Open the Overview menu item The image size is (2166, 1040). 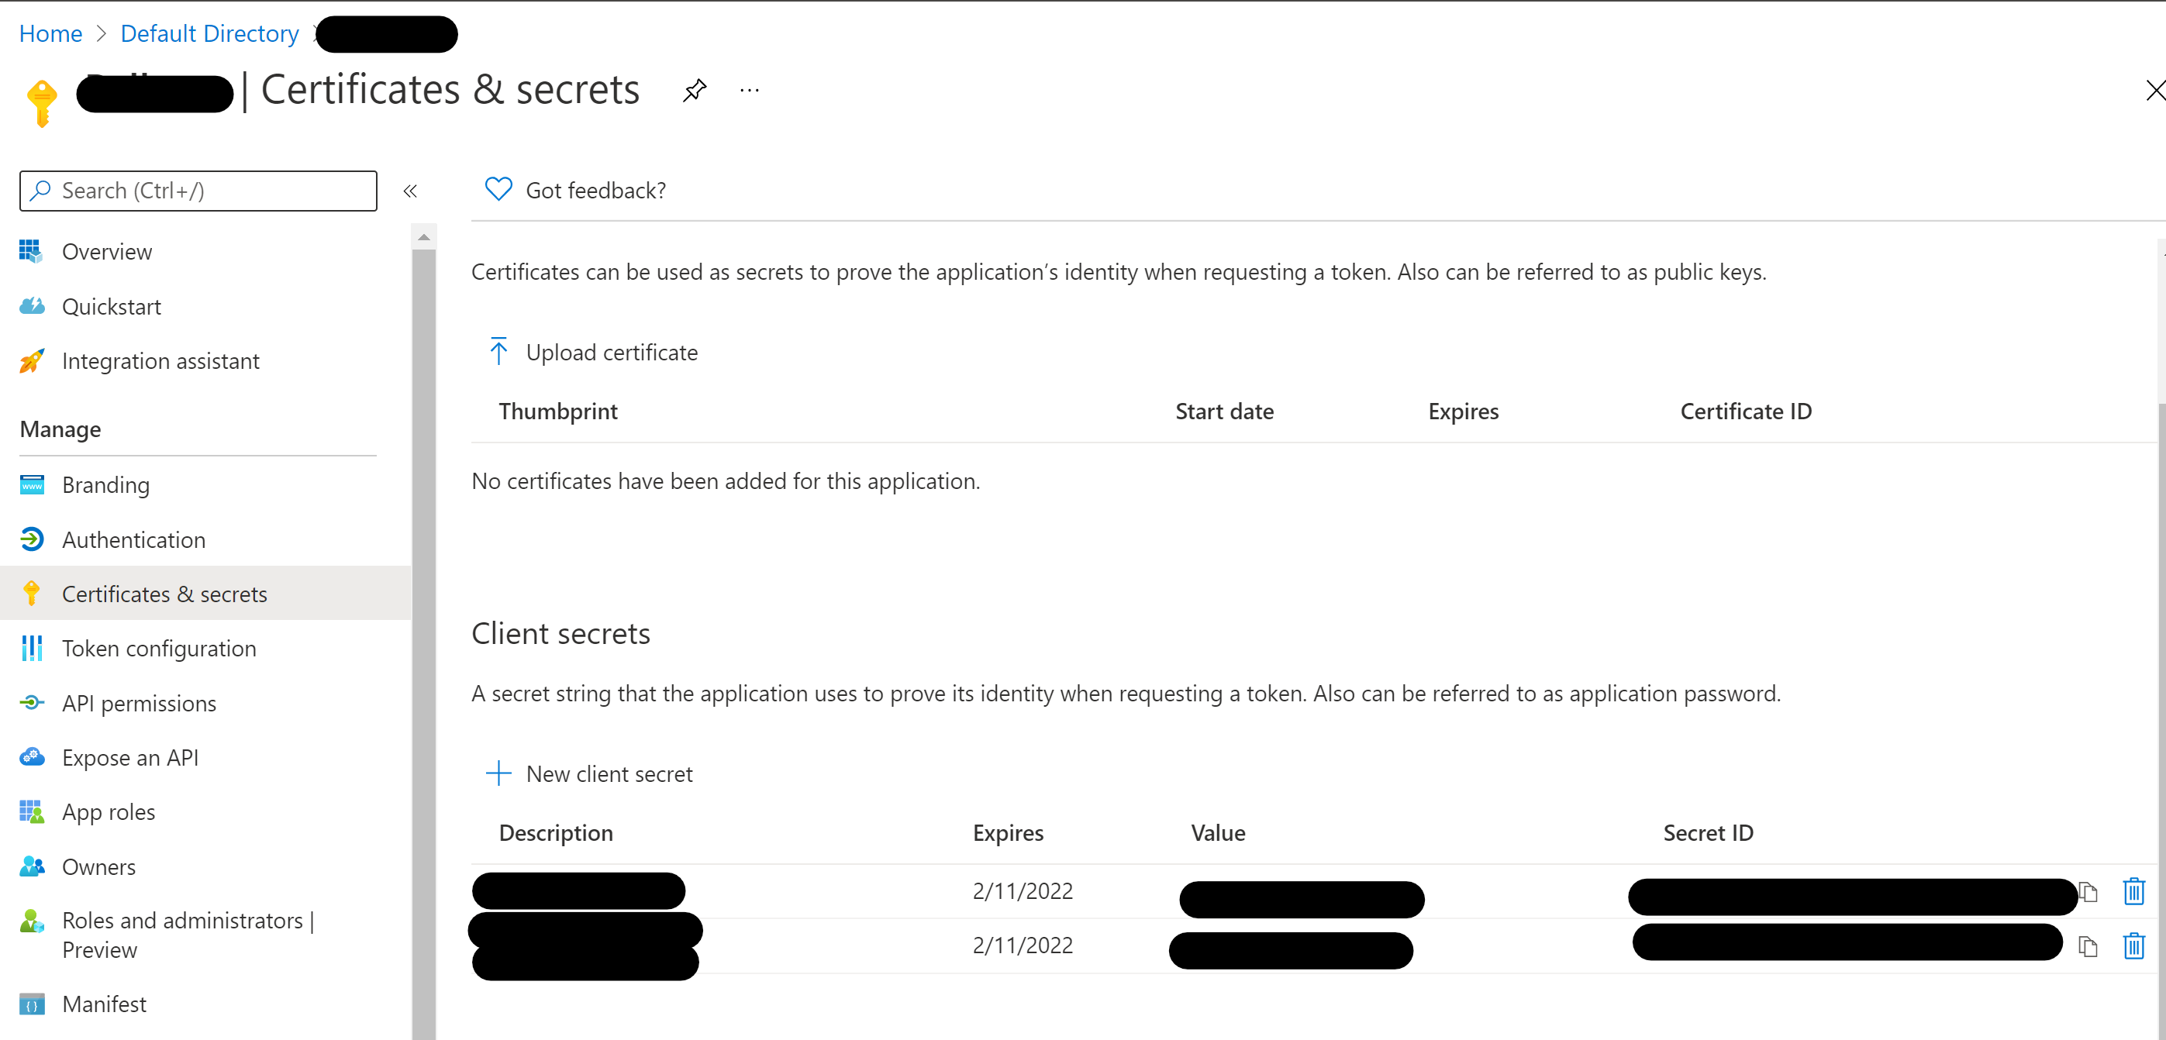107,251
